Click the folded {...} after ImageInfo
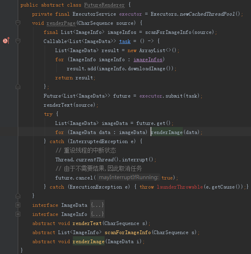251x254 pixels. [x=97, y=214]
